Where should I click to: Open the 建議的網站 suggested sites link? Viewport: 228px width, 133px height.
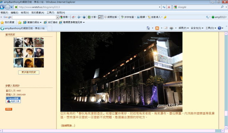(32, 22)
